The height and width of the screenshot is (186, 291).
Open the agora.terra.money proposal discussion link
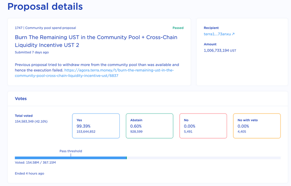[94, 73]
